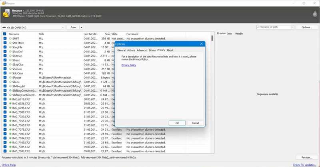Image resolution: width=320 pixels, height=167 pixels.
Task: Cancel the Options dialog
Action: (195, 123)
